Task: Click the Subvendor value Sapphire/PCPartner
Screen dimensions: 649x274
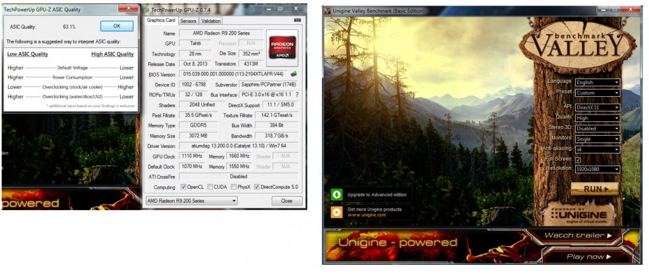Action: click(269, 85)
